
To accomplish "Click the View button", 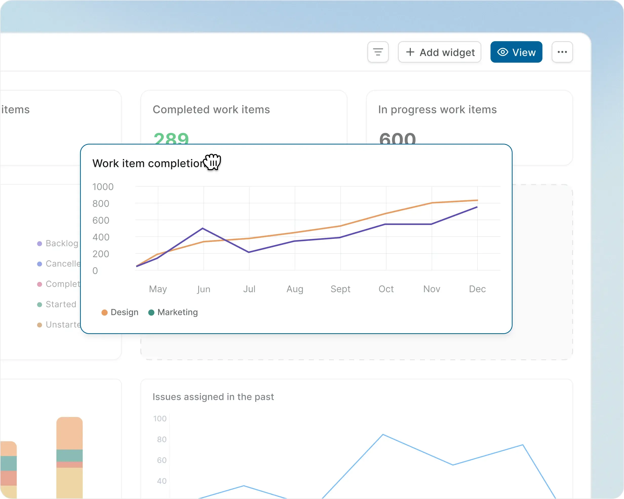I will tap(516, 52).
